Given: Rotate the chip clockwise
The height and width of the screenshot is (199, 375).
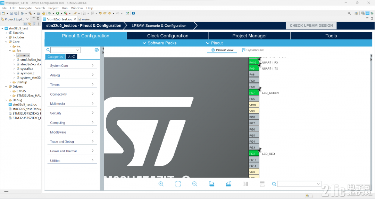Looking at the screenshot, I should pos(212,184).
